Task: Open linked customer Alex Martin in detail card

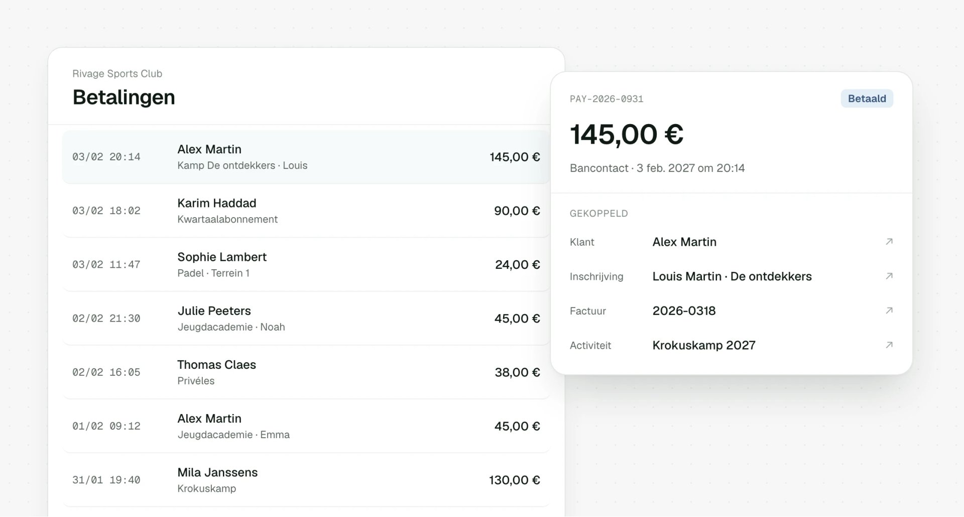Action: pos(684,242)
